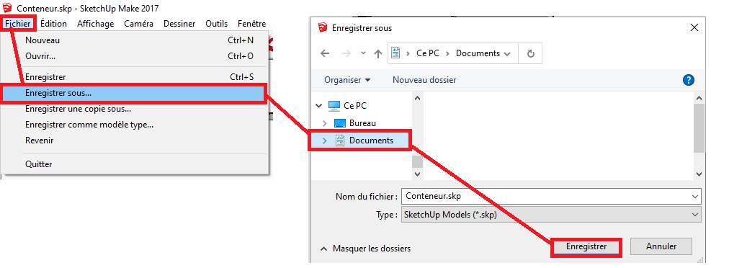This screenshot has width=729, height=268.
Task: Select Documents folder in tree
Action: point(364,140)
